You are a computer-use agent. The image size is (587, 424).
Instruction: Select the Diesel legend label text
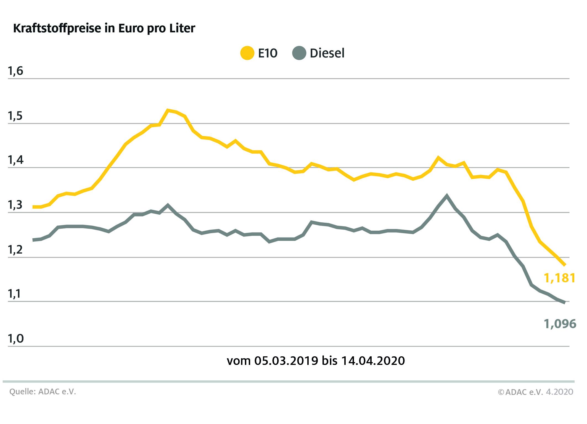tap(327, 53)
